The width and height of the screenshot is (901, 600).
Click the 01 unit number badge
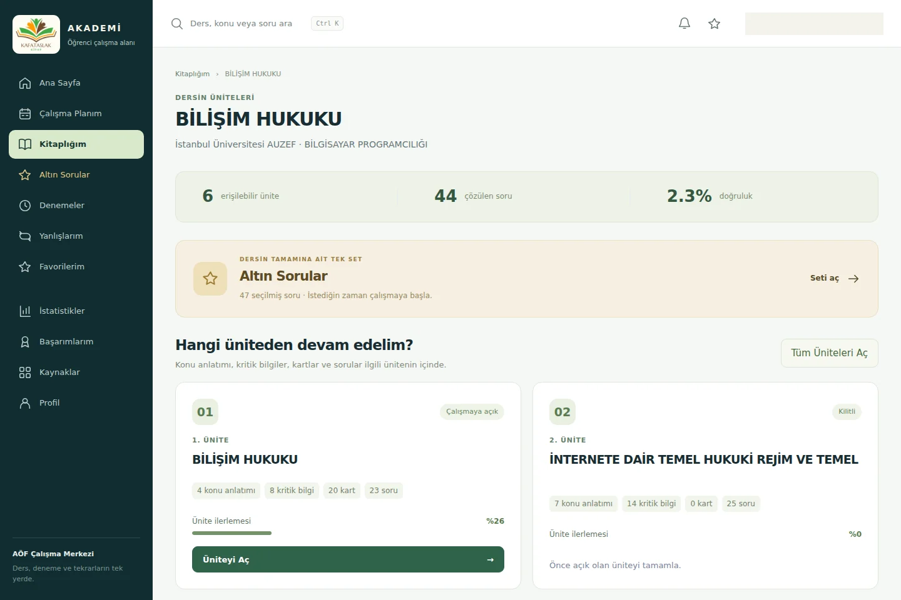tap(205, 412)
